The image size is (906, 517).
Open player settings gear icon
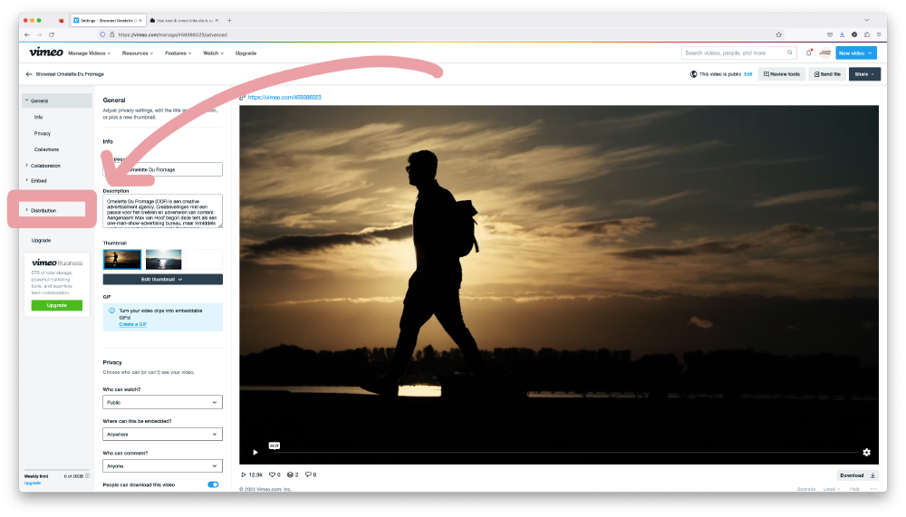[866, 453]
